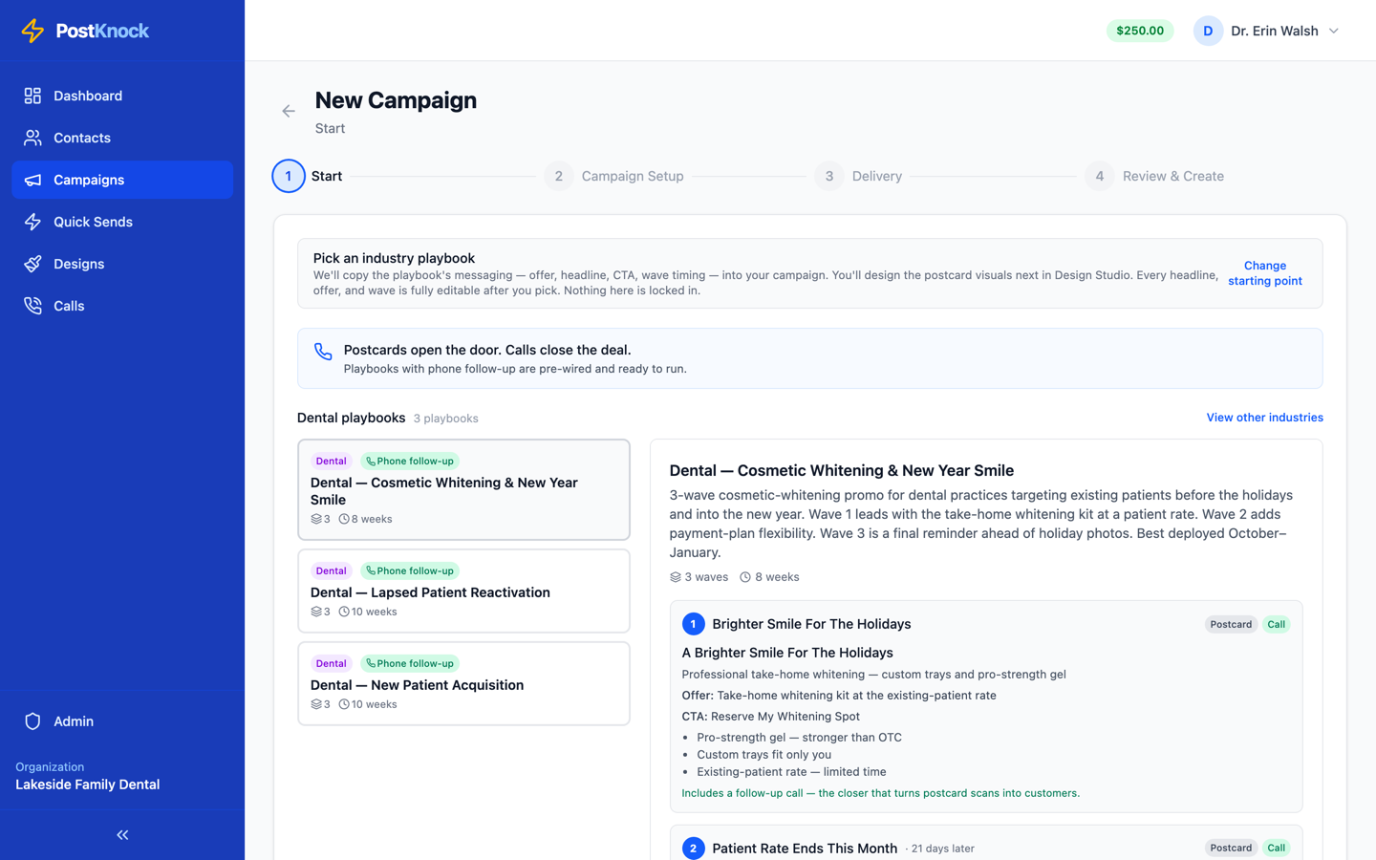
Task: Select step 1 Start
Action: 308,176
